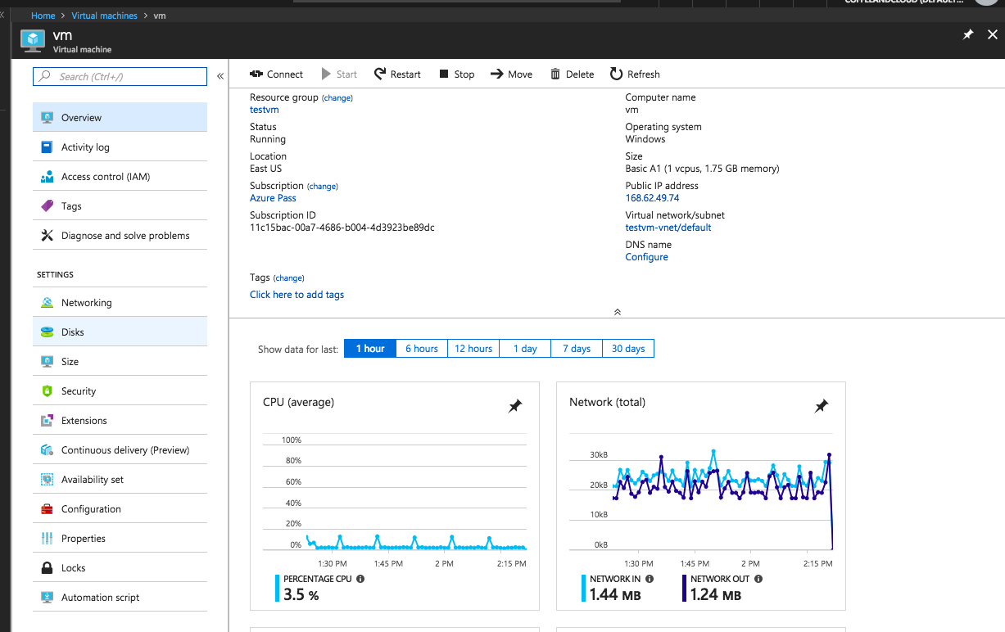
Task: Pin this VM blade to dashboard
Action: pos(967,34)
